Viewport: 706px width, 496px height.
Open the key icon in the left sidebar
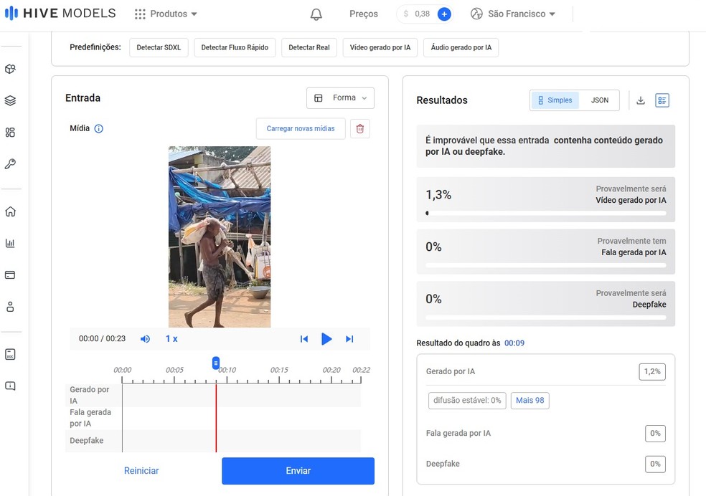tap(10, 164)
